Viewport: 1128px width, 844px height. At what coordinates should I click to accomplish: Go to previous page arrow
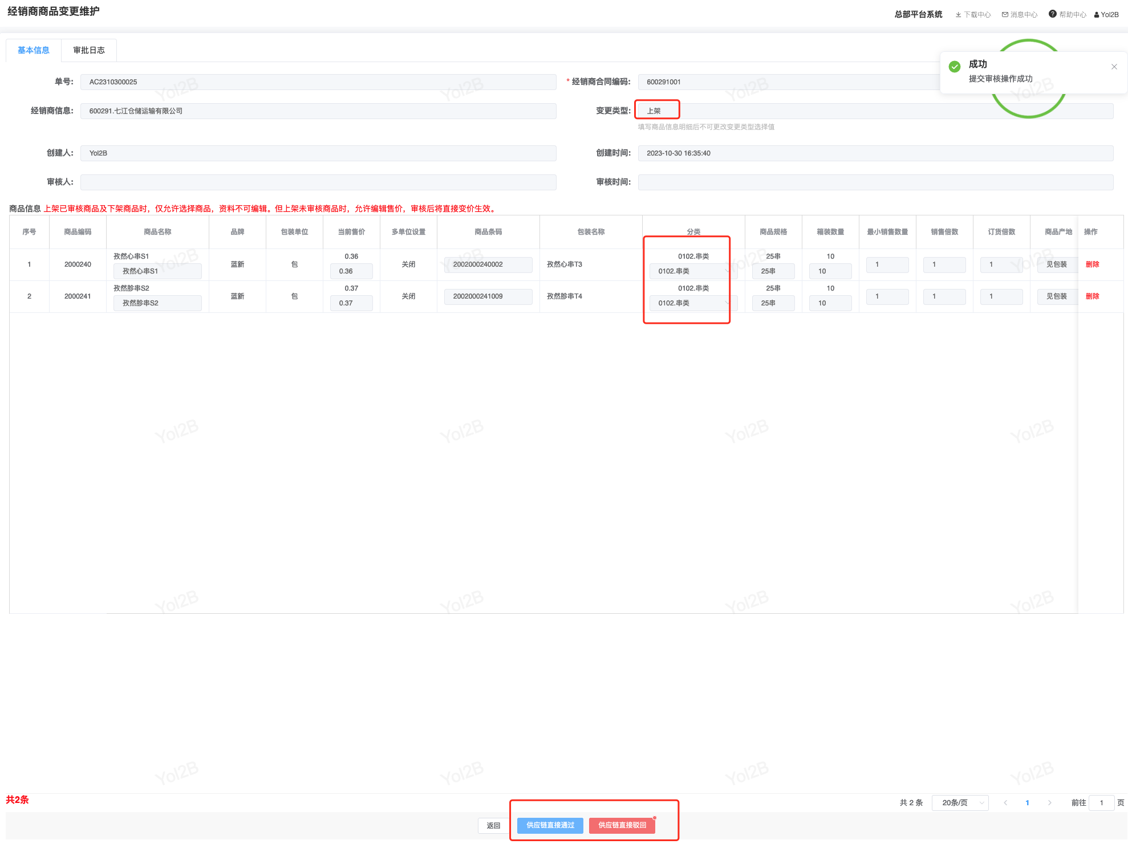pos(1005,802)
